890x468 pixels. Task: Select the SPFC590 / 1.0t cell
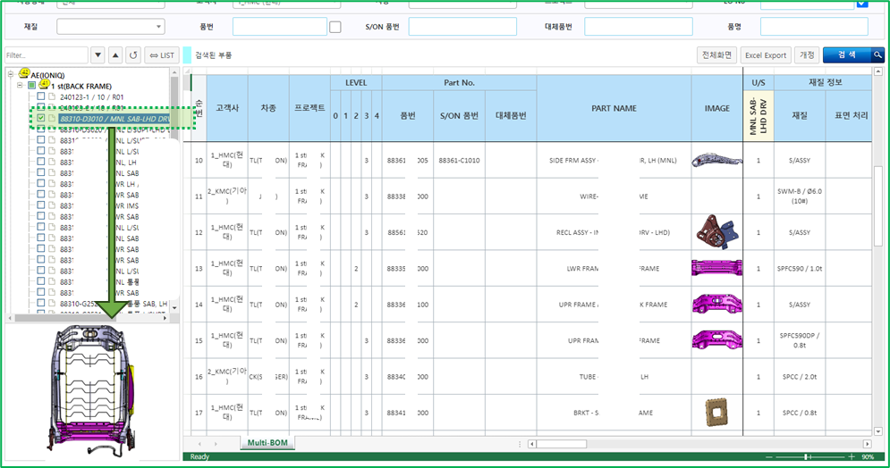click(799, 268)
